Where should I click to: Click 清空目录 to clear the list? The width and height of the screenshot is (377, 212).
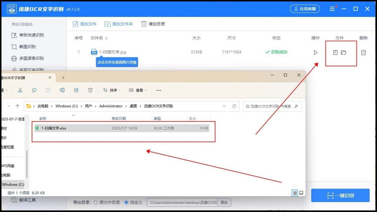[x=153, y=24]
